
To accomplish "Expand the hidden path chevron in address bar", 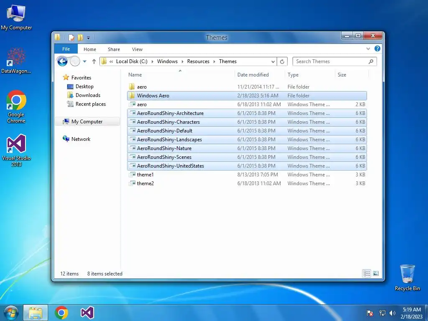I will click(x=111, y=62).
